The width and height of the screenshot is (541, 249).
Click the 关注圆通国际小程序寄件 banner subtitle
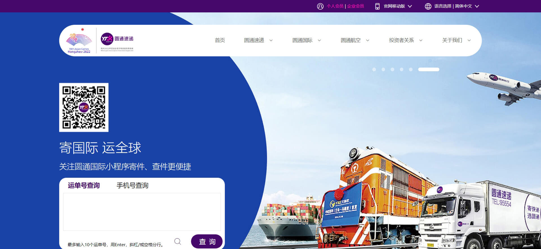125,167
